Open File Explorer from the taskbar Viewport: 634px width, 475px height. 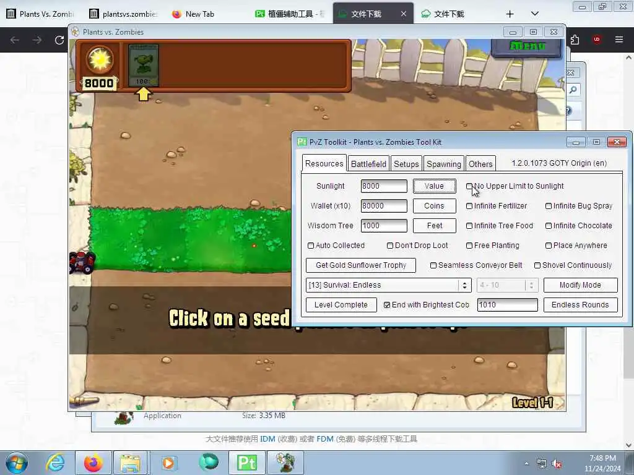(130, 463)
